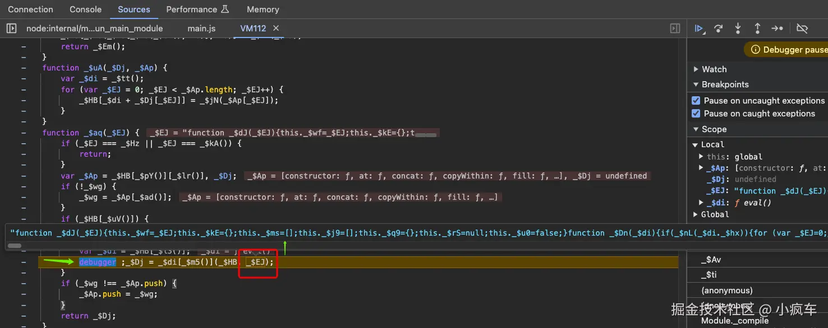The height and width of the screenshot is (328, 828).
Task: Click the _$EJ scope variable value
Action: pyautogui.click(x=781, y=191)
